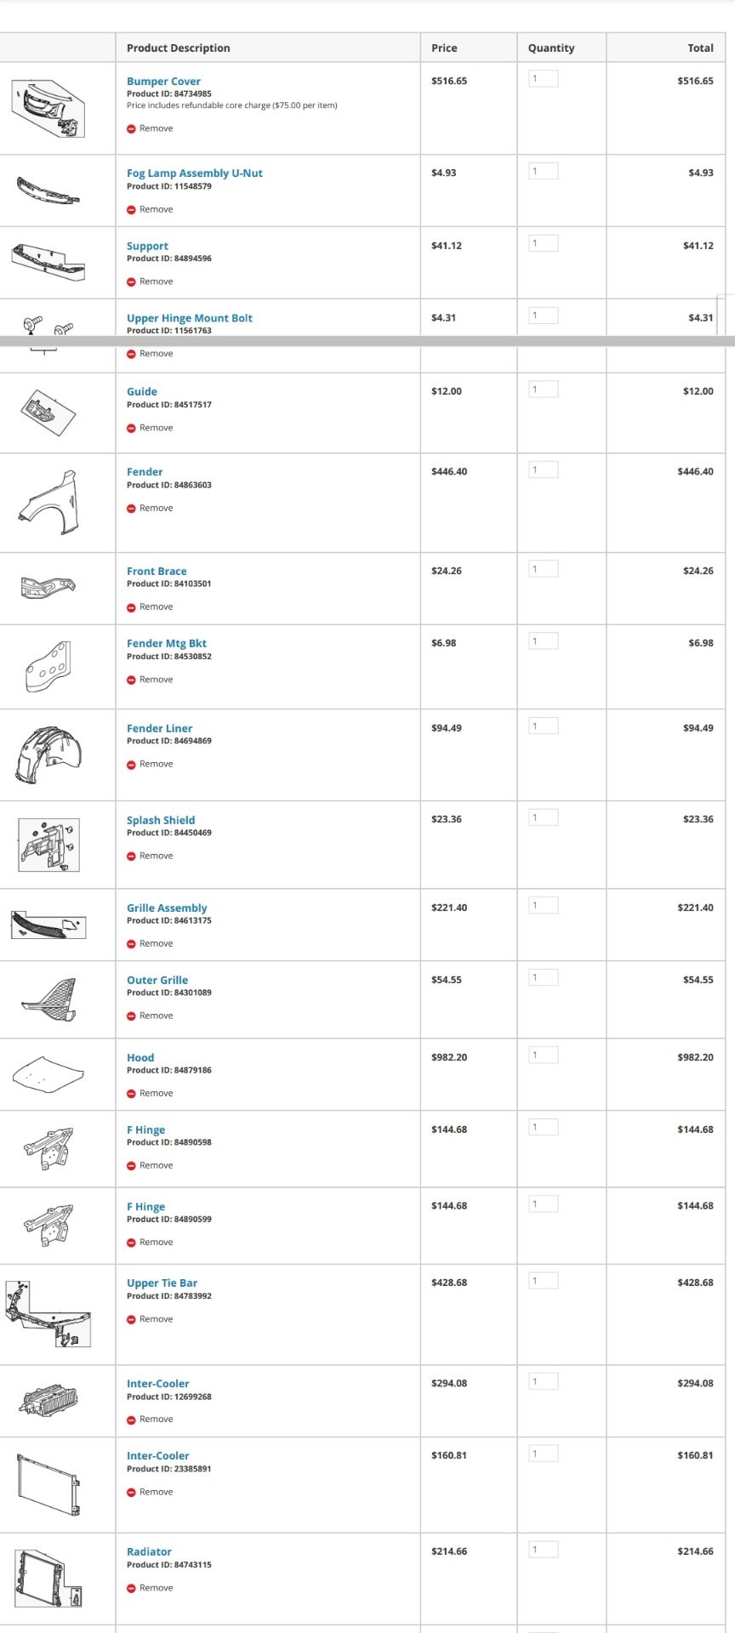Click the red remove icon under Upper Tie Bar
Viewport: 735px width, 1633px height.
131,1320
